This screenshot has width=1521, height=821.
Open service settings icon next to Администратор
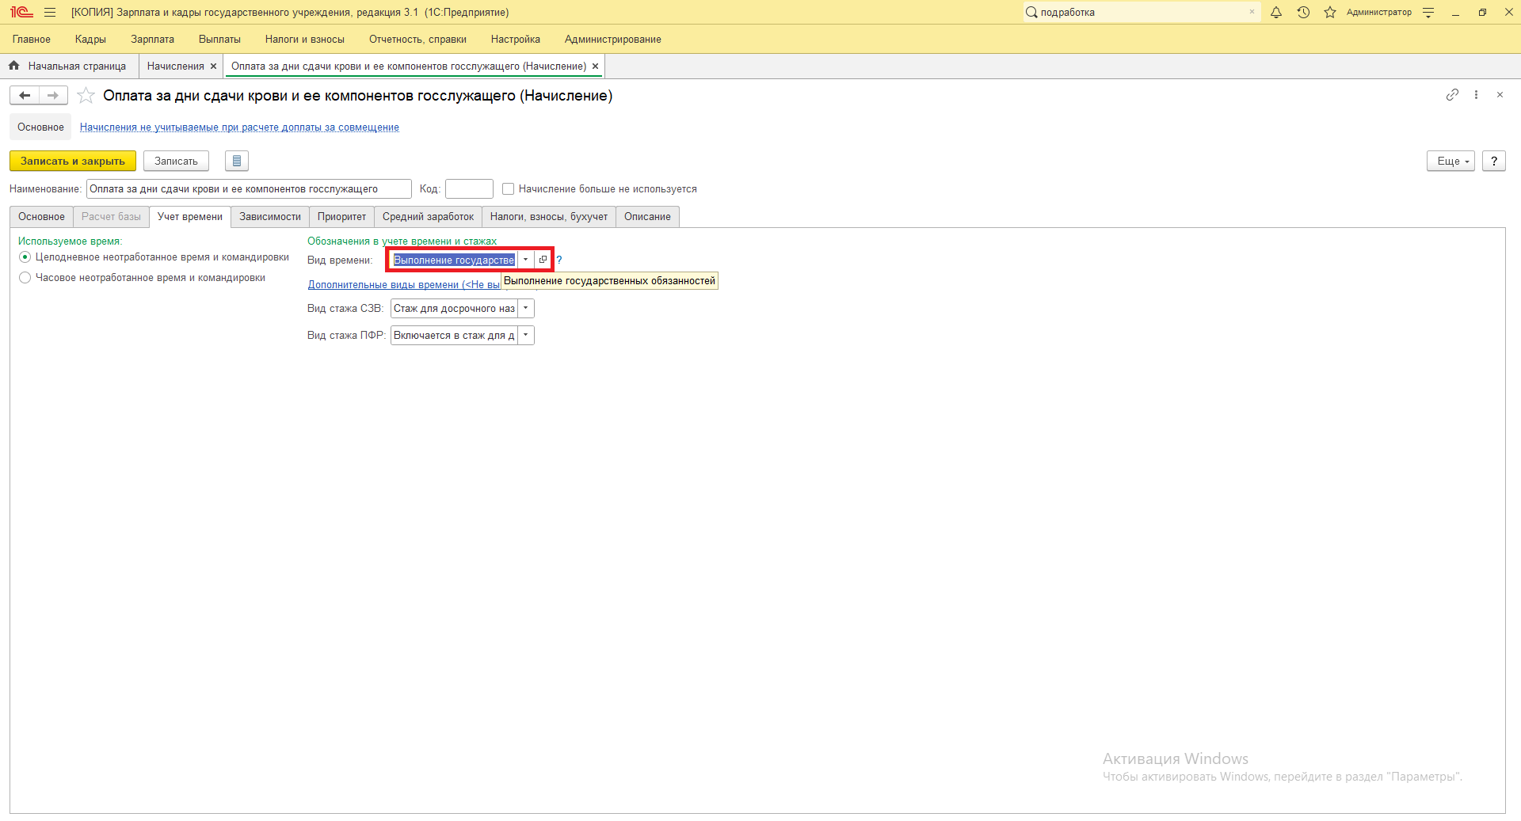1428,12
